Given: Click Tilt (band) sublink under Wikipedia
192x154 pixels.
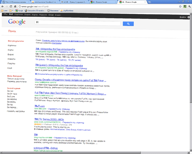Looking at the screenshot, I should point(51,60).
